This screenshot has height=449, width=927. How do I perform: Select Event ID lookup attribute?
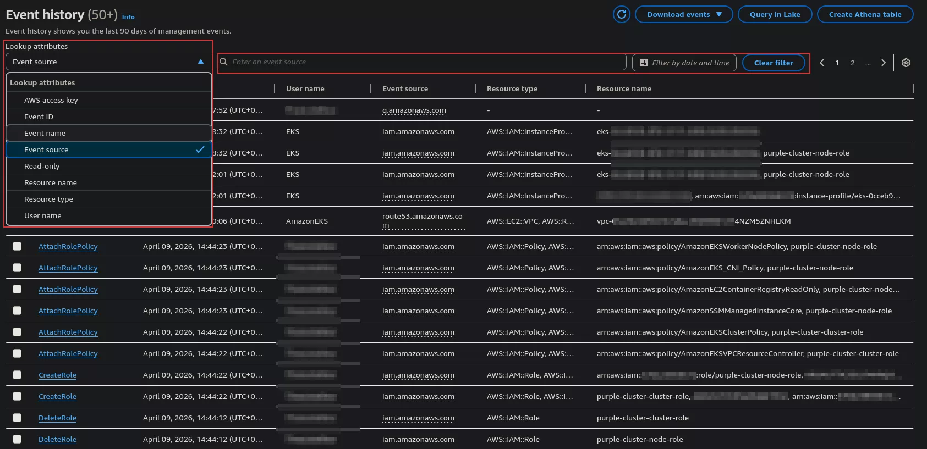click(109, 117)
